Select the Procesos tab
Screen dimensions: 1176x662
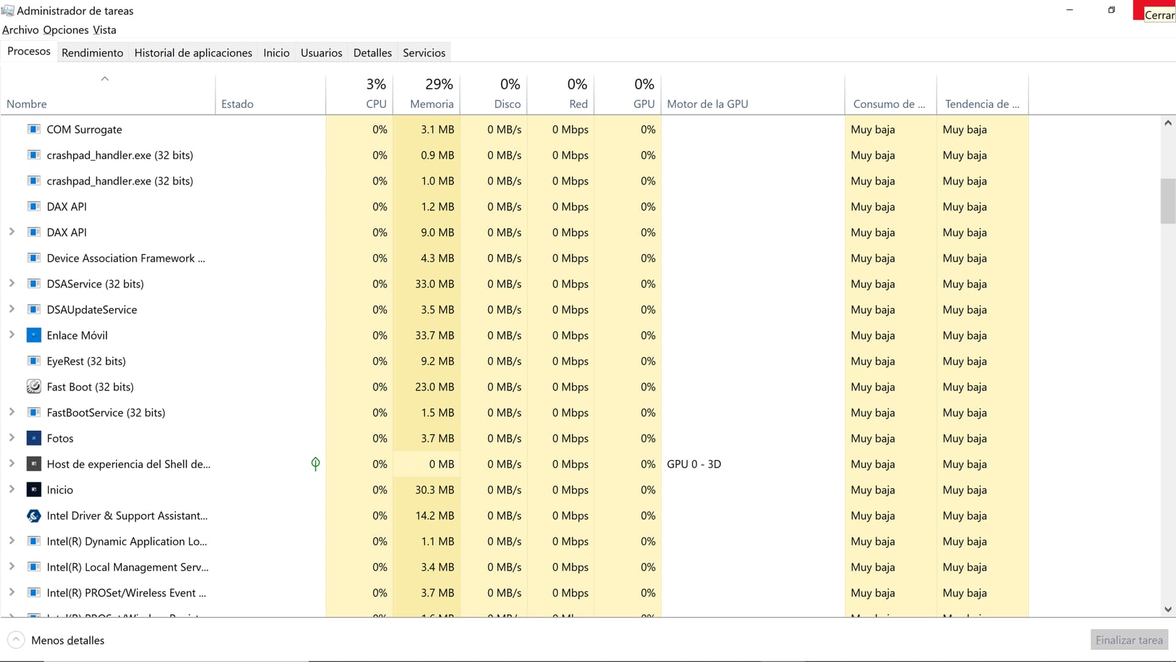(29, 51)
